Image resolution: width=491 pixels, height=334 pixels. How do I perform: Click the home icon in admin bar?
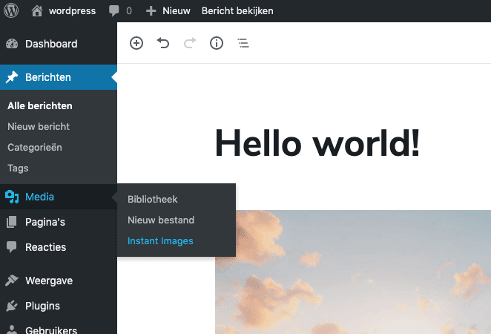37,10
